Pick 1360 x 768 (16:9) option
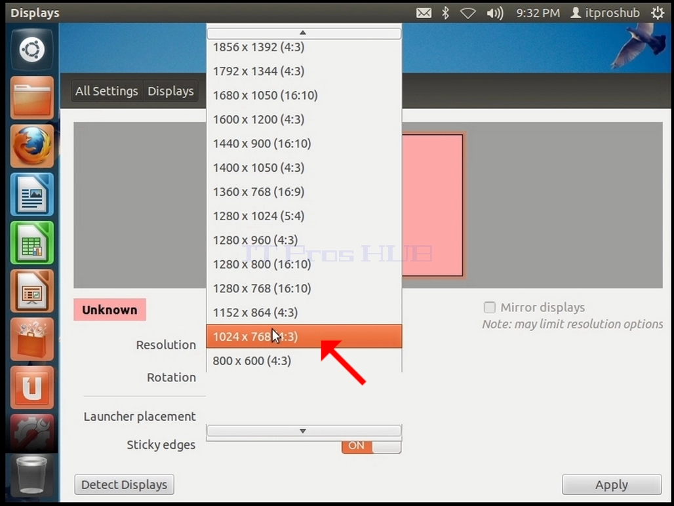The width and height of the screenshot is (674, 506). (304, 191)
